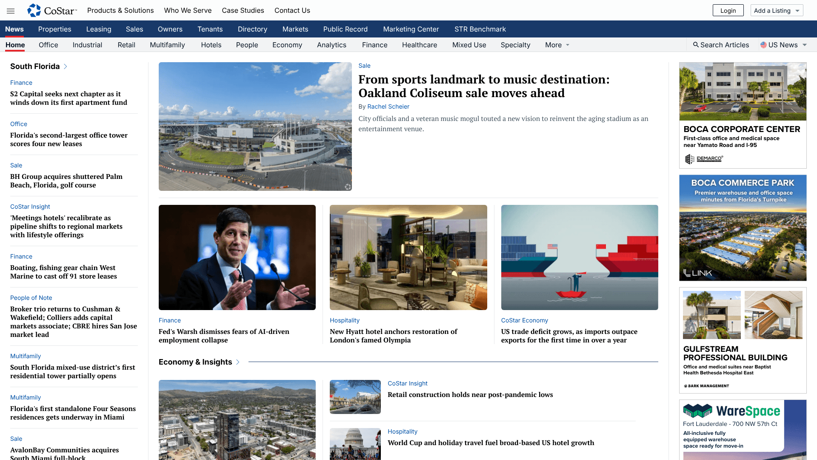Screen dimensions: 817x460
Task: Go to the Properties tab
Action: pos(54,29)
